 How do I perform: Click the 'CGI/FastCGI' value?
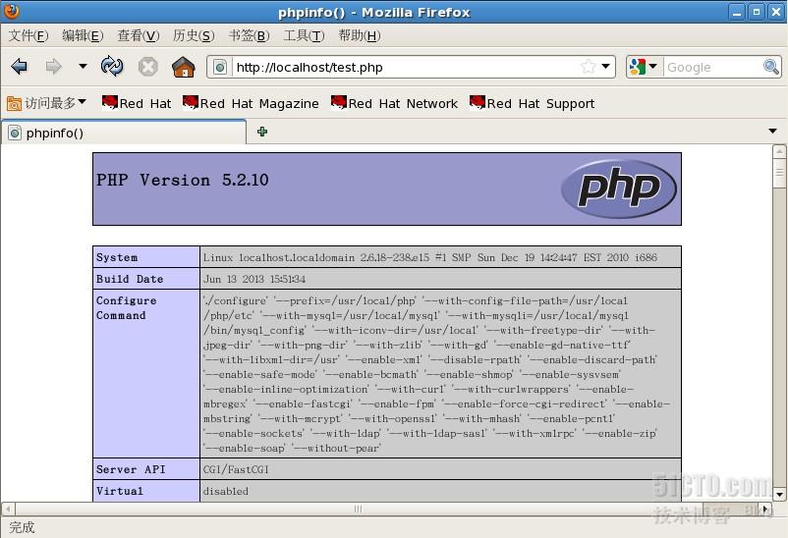pos(236,469)
